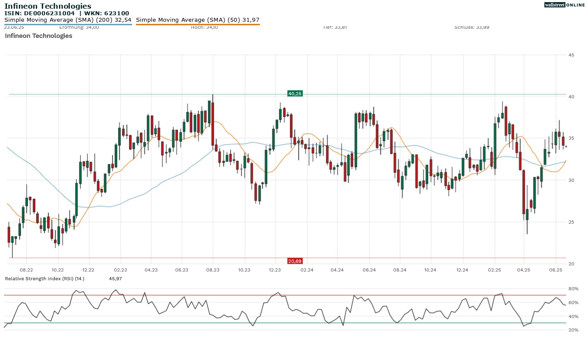Click the 02.23 date axis label

pos(120,270)
